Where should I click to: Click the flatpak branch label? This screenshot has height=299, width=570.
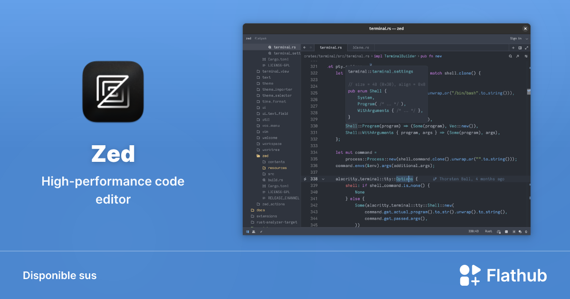pyautogui.click(x=260, y=38)
